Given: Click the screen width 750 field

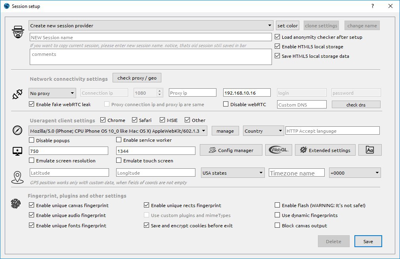Looking at the screenshot, I should [x=69, y=150].
